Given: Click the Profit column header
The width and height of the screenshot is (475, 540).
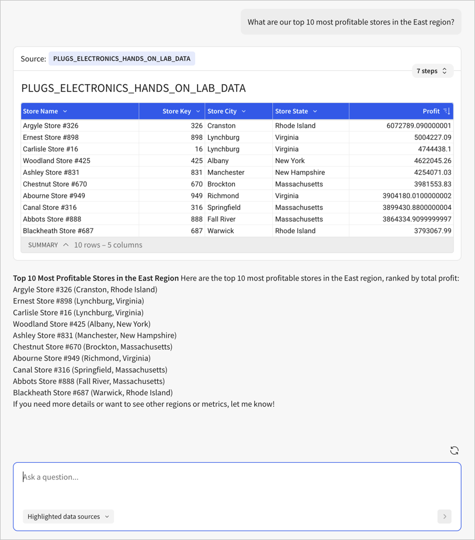Looking at the screenshot, I should (431, 110).
